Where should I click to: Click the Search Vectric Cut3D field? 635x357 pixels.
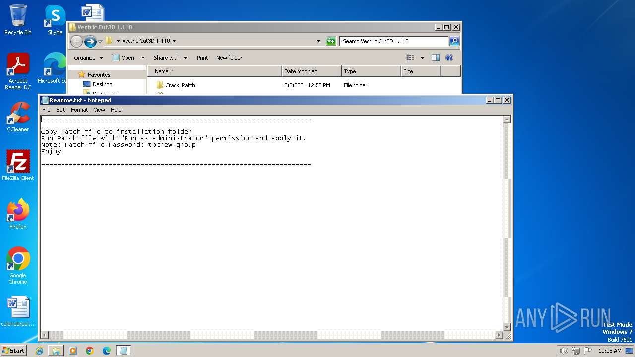(x=394, y=41)
